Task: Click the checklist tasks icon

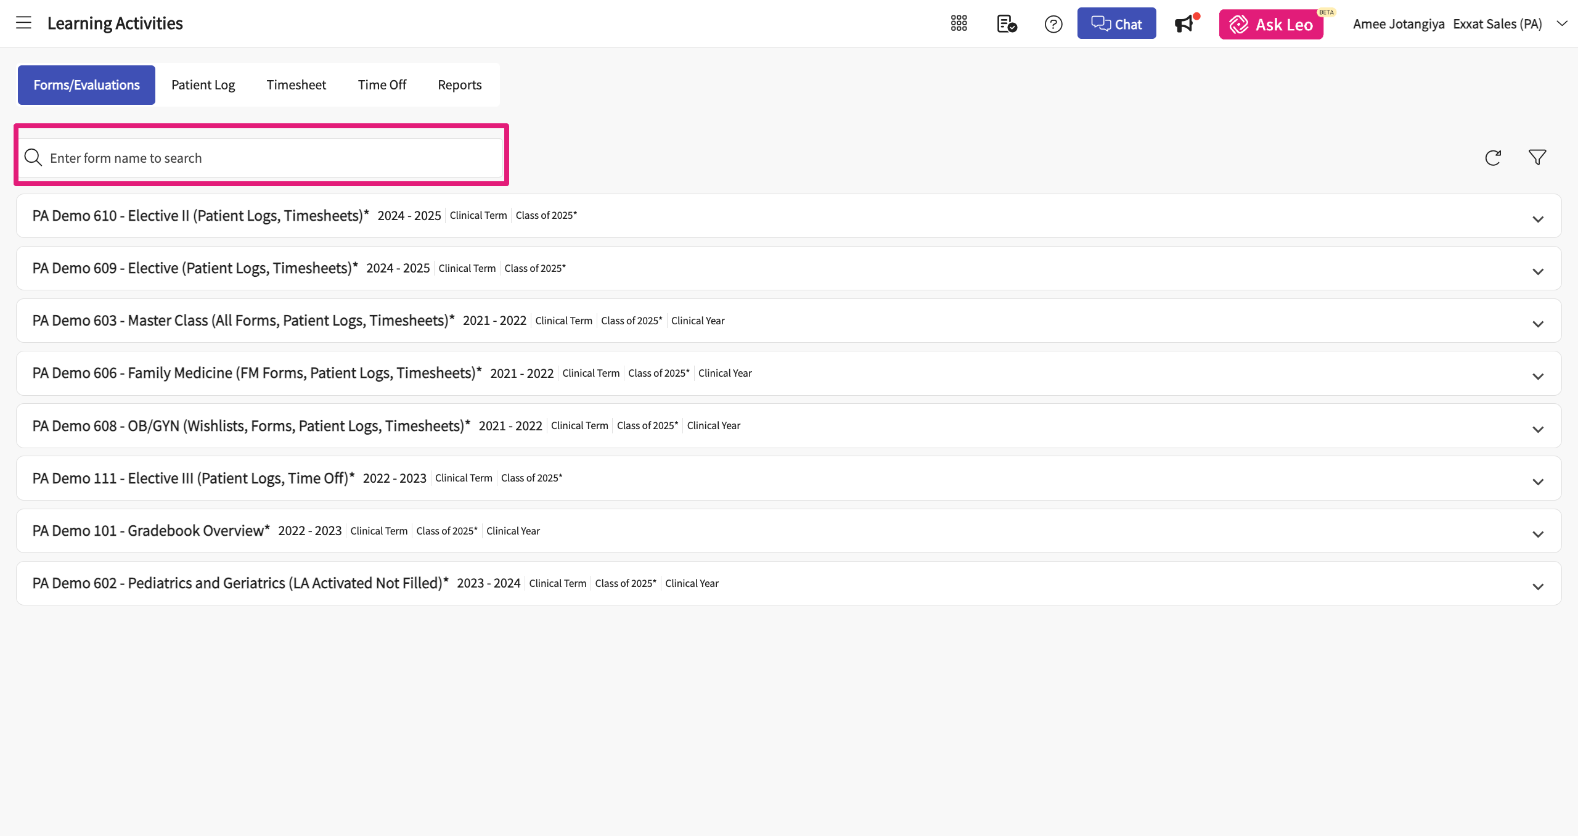Action: 1007,24
